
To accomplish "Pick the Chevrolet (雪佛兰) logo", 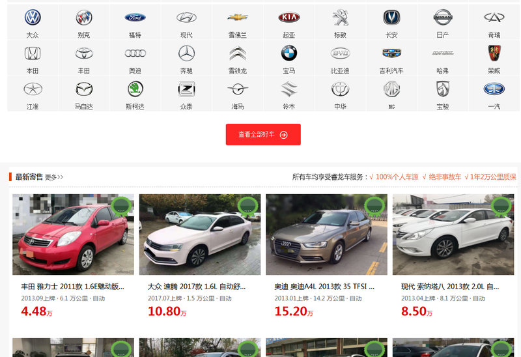I will tap(238, 18).
